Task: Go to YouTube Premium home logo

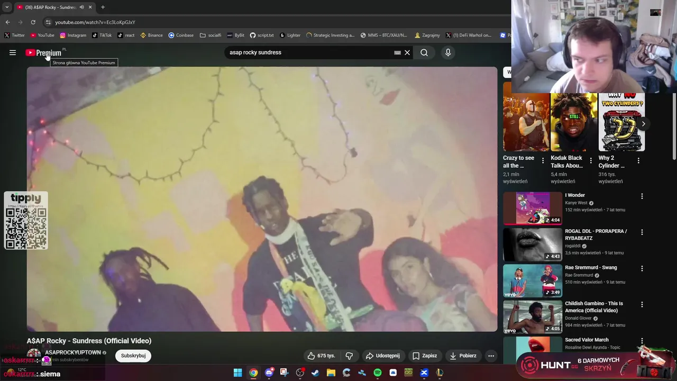Action: 43,52
